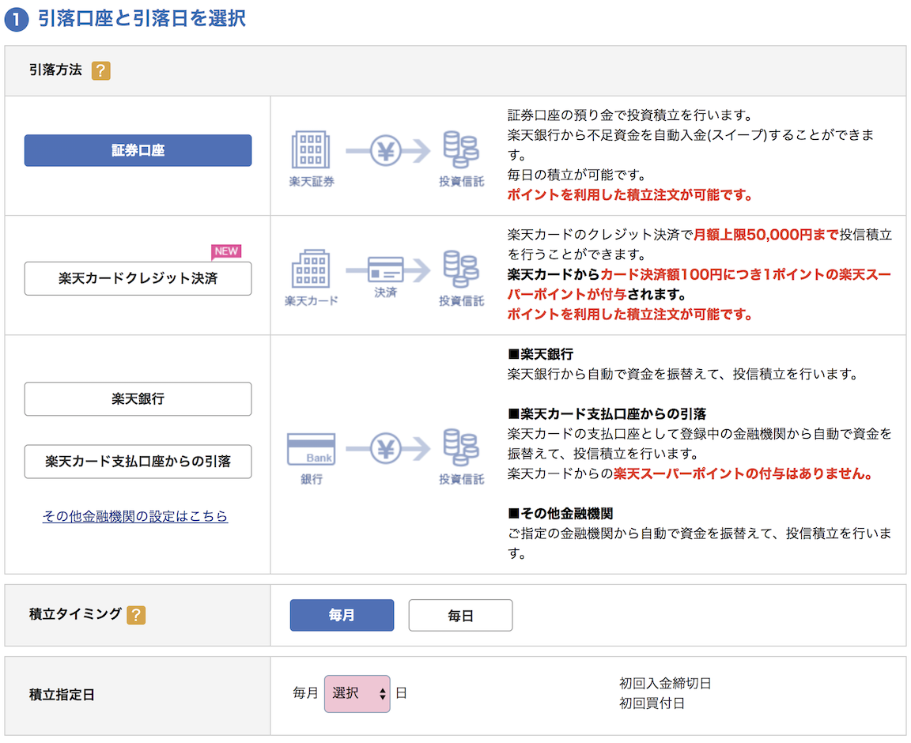Open the 積立指定日 day 選択 dropdown
The width and height of the screenshot is (911, 743).
click(357, 694)
